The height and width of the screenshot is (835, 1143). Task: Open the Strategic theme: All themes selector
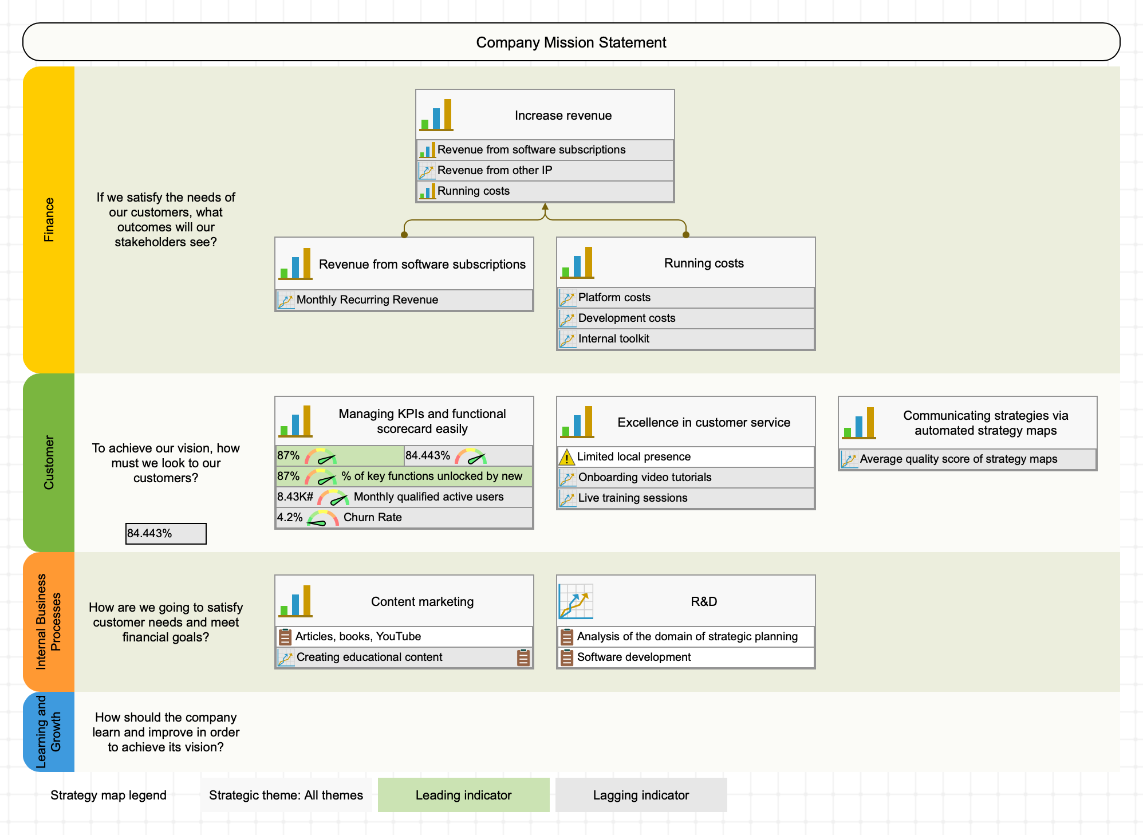tap(286, 795)
